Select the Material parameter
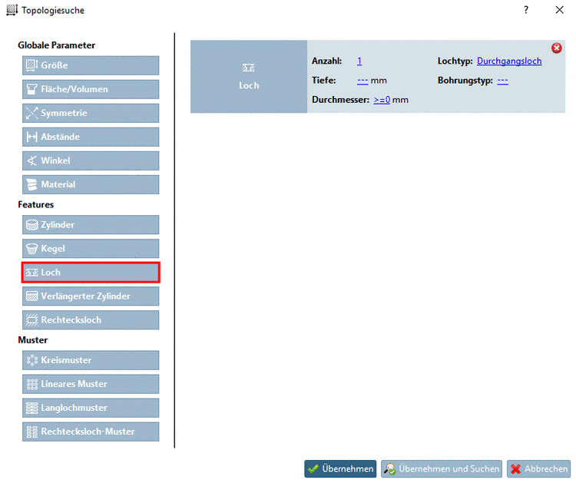576x483 pixels. click(x=91, y=184)
